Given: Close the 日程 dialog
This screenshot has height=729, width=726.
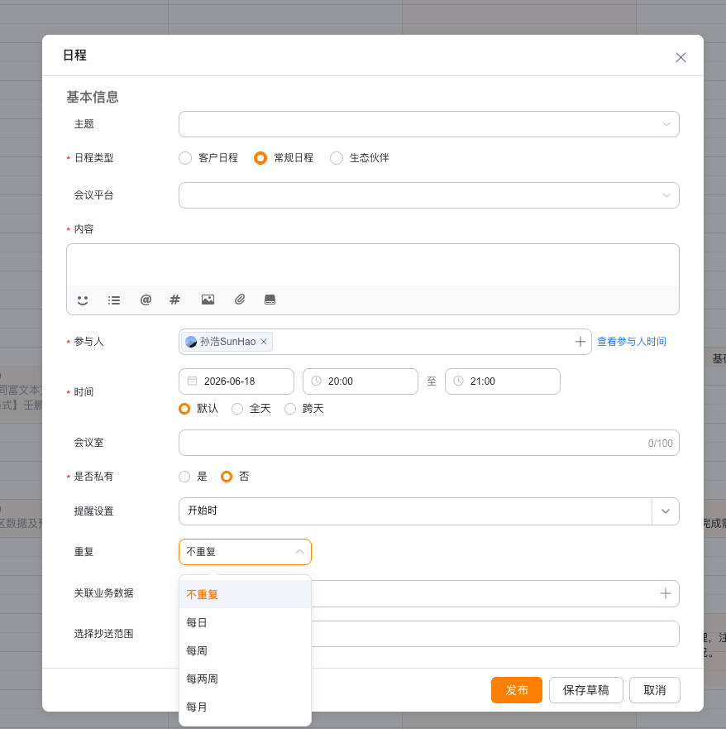Looking at the screenshot, I should (681, 57).
